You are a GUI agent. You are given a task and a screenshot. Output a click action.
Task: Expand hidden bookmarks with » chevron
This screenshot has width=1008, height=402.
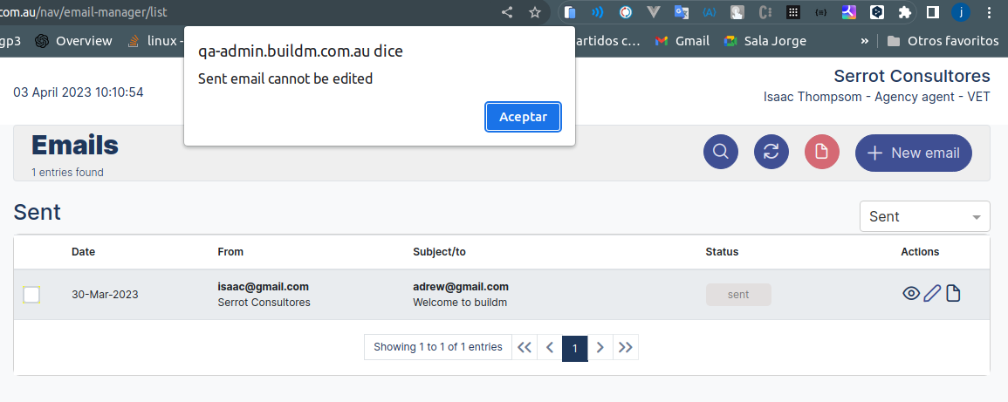(865, 41)
